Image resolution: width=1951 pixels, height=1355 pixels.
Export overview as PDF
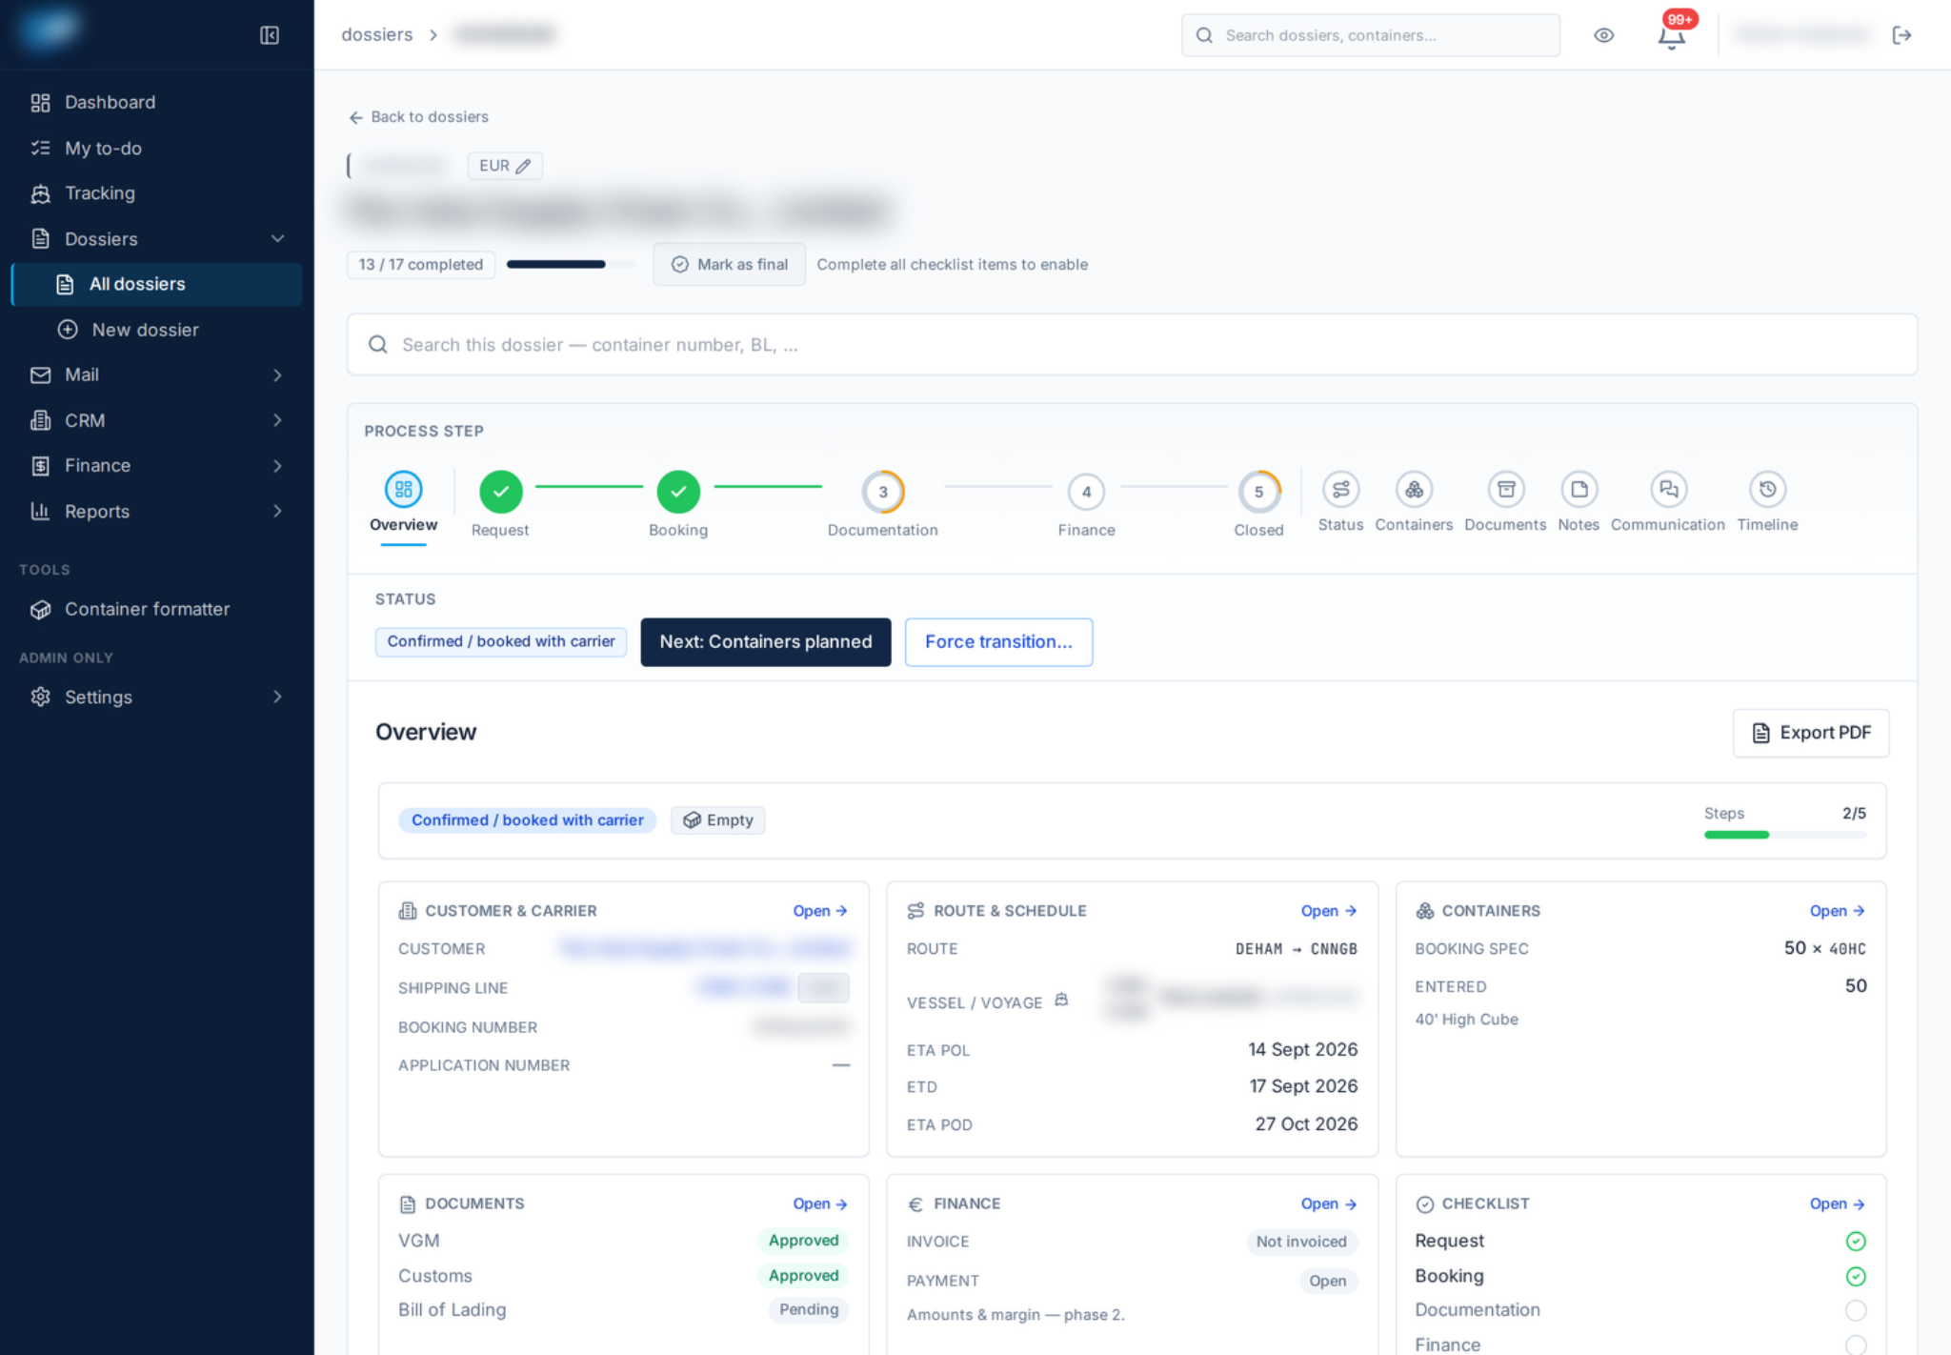click(x=1810, y=733)
